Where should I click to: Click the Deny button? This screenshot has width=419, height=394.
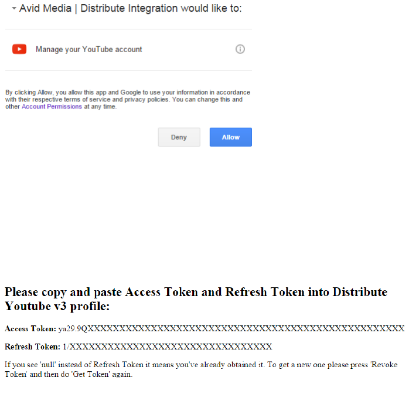click(179, 137)
